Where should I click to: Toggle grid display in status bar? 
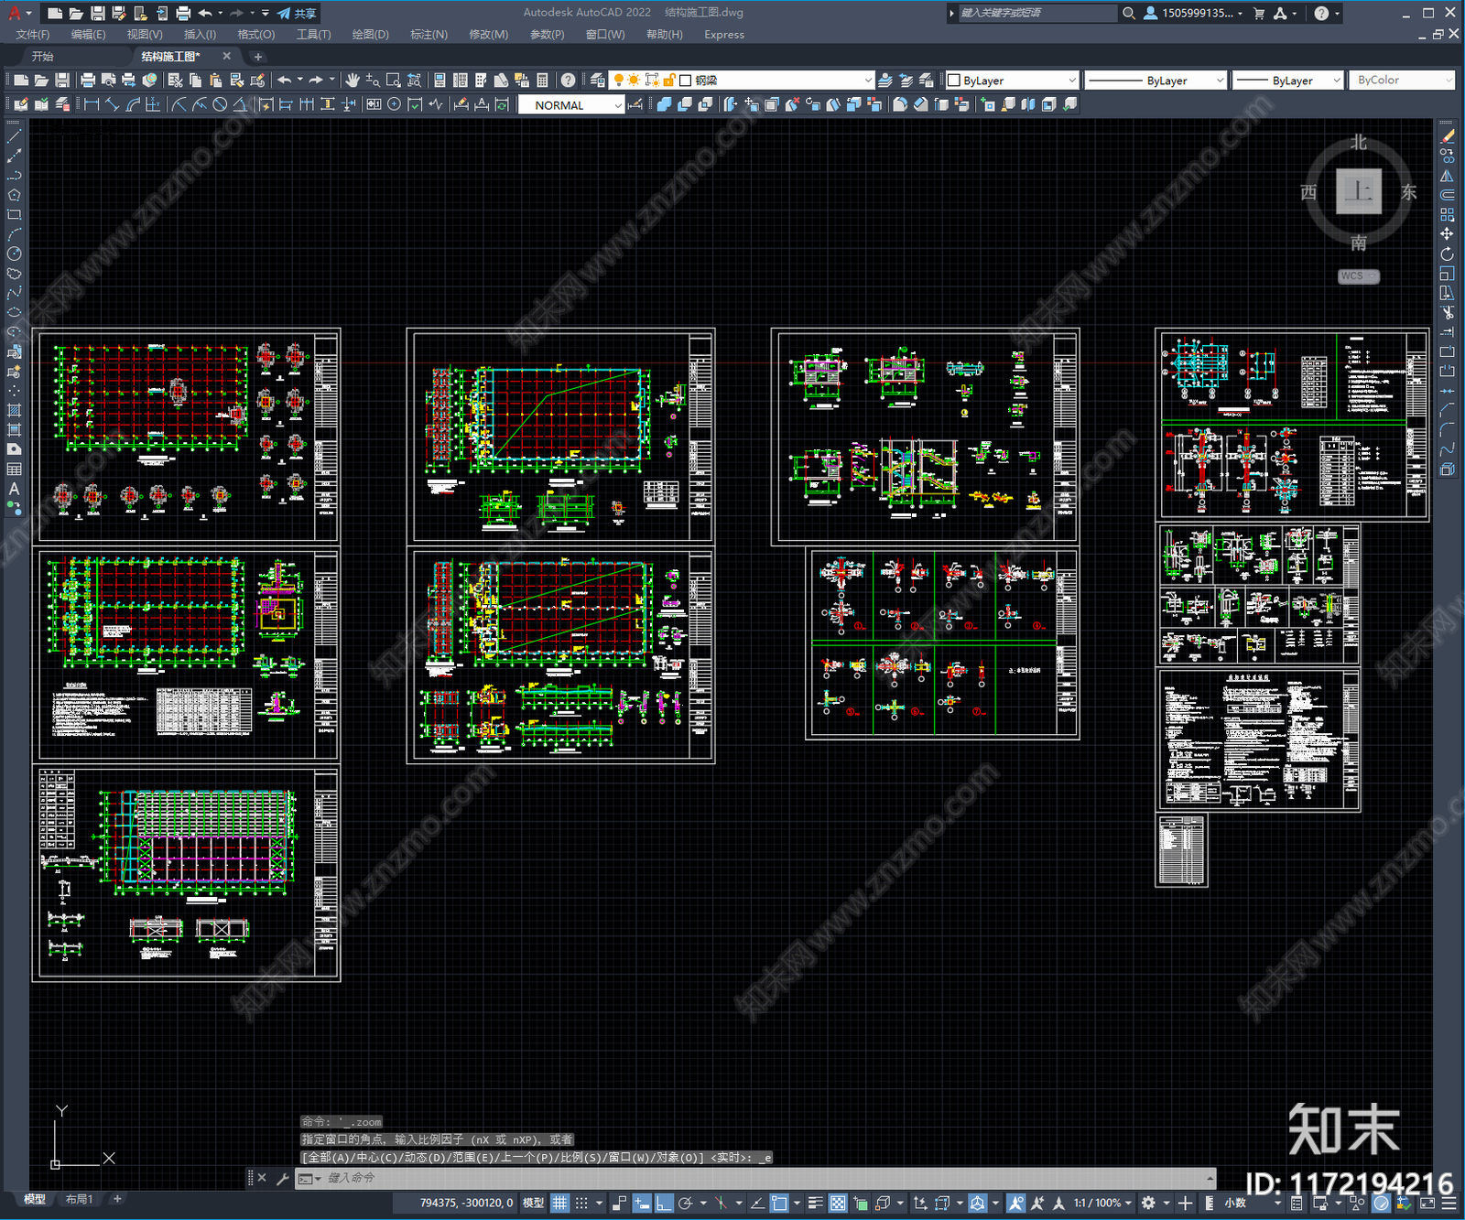(x=559, y=1203)
